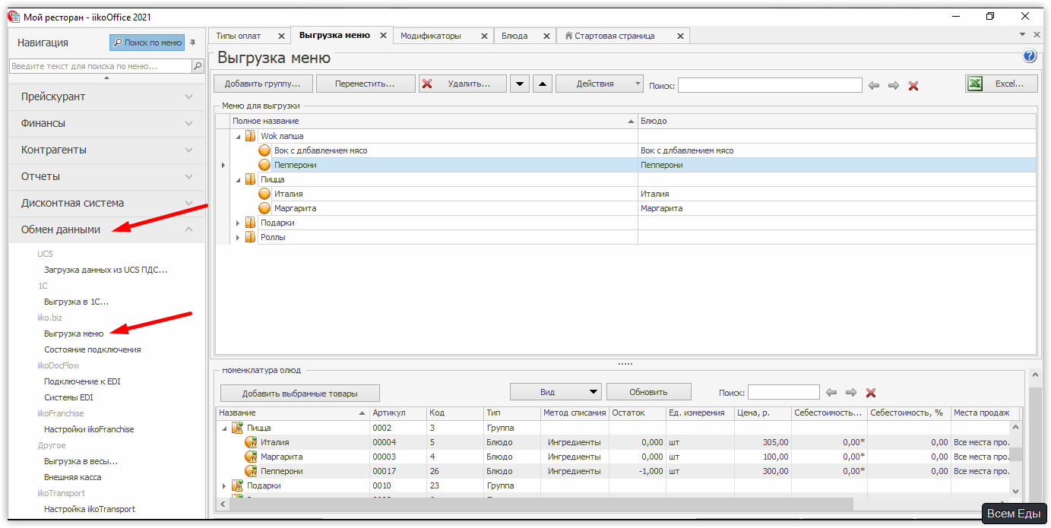Go to previous top search result arrow
1051x528 pixels.
[x=874, y=86]
